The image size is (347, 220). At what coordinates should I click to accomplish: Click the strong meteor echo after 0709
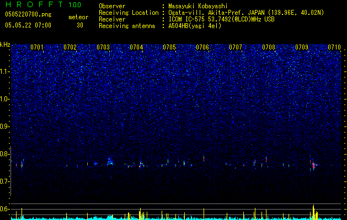point(314,165)
